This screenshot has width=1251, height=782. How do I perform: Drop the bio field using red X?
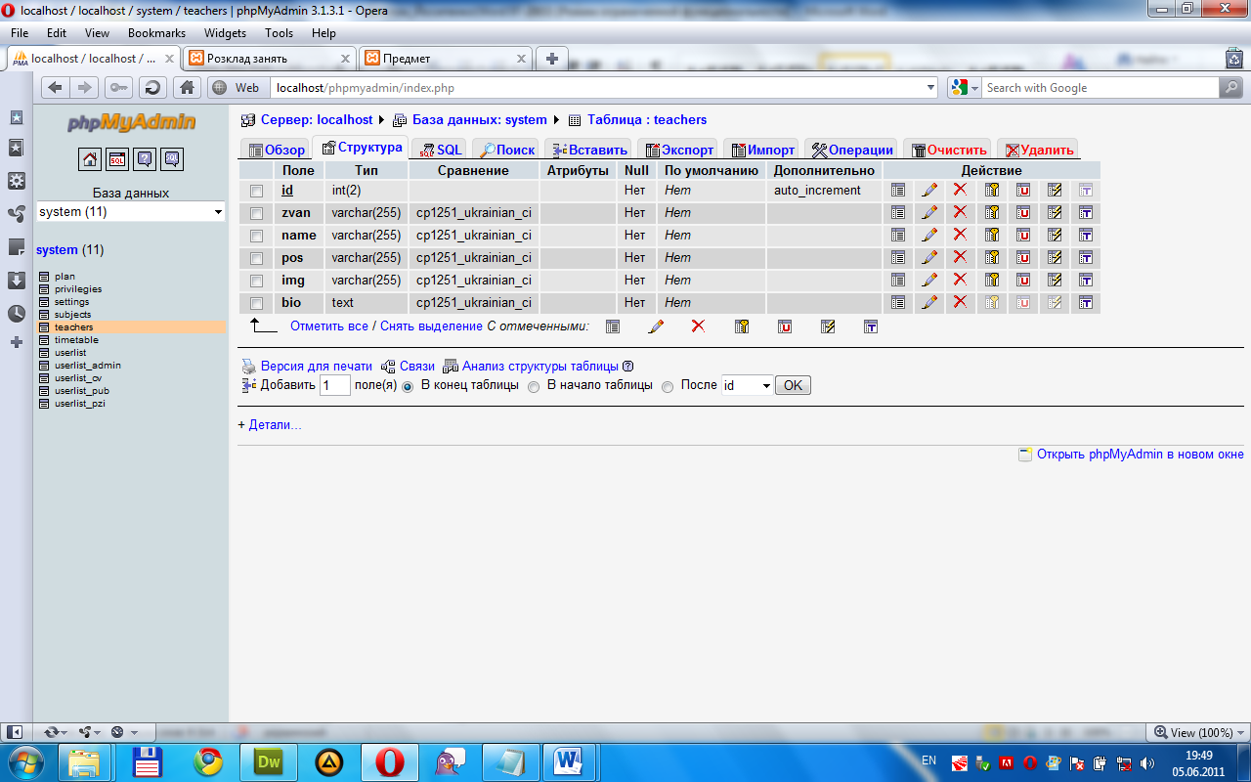(961, 303)
